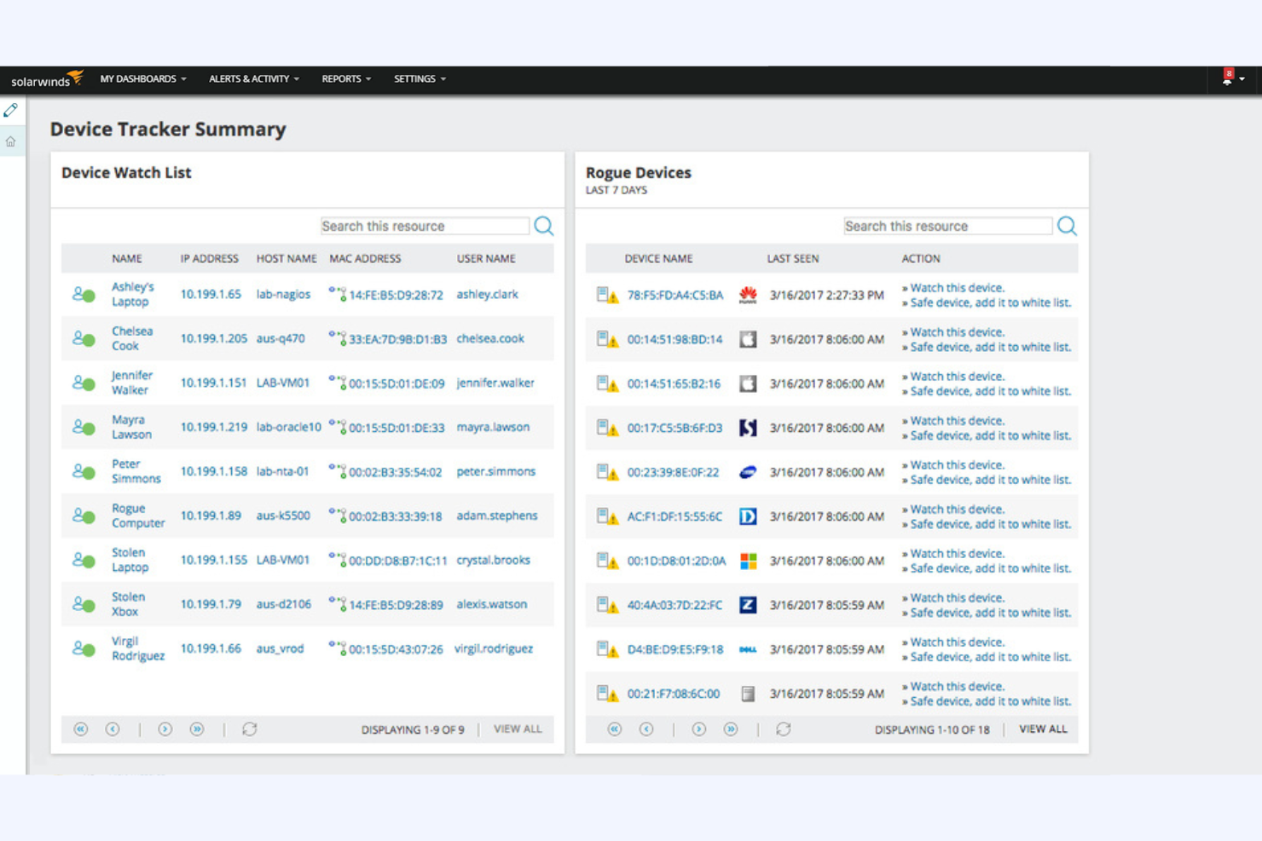Refresh the Rogue Devices resource
This screenshot has height=841, width=1262.
(x=783, y=729)
